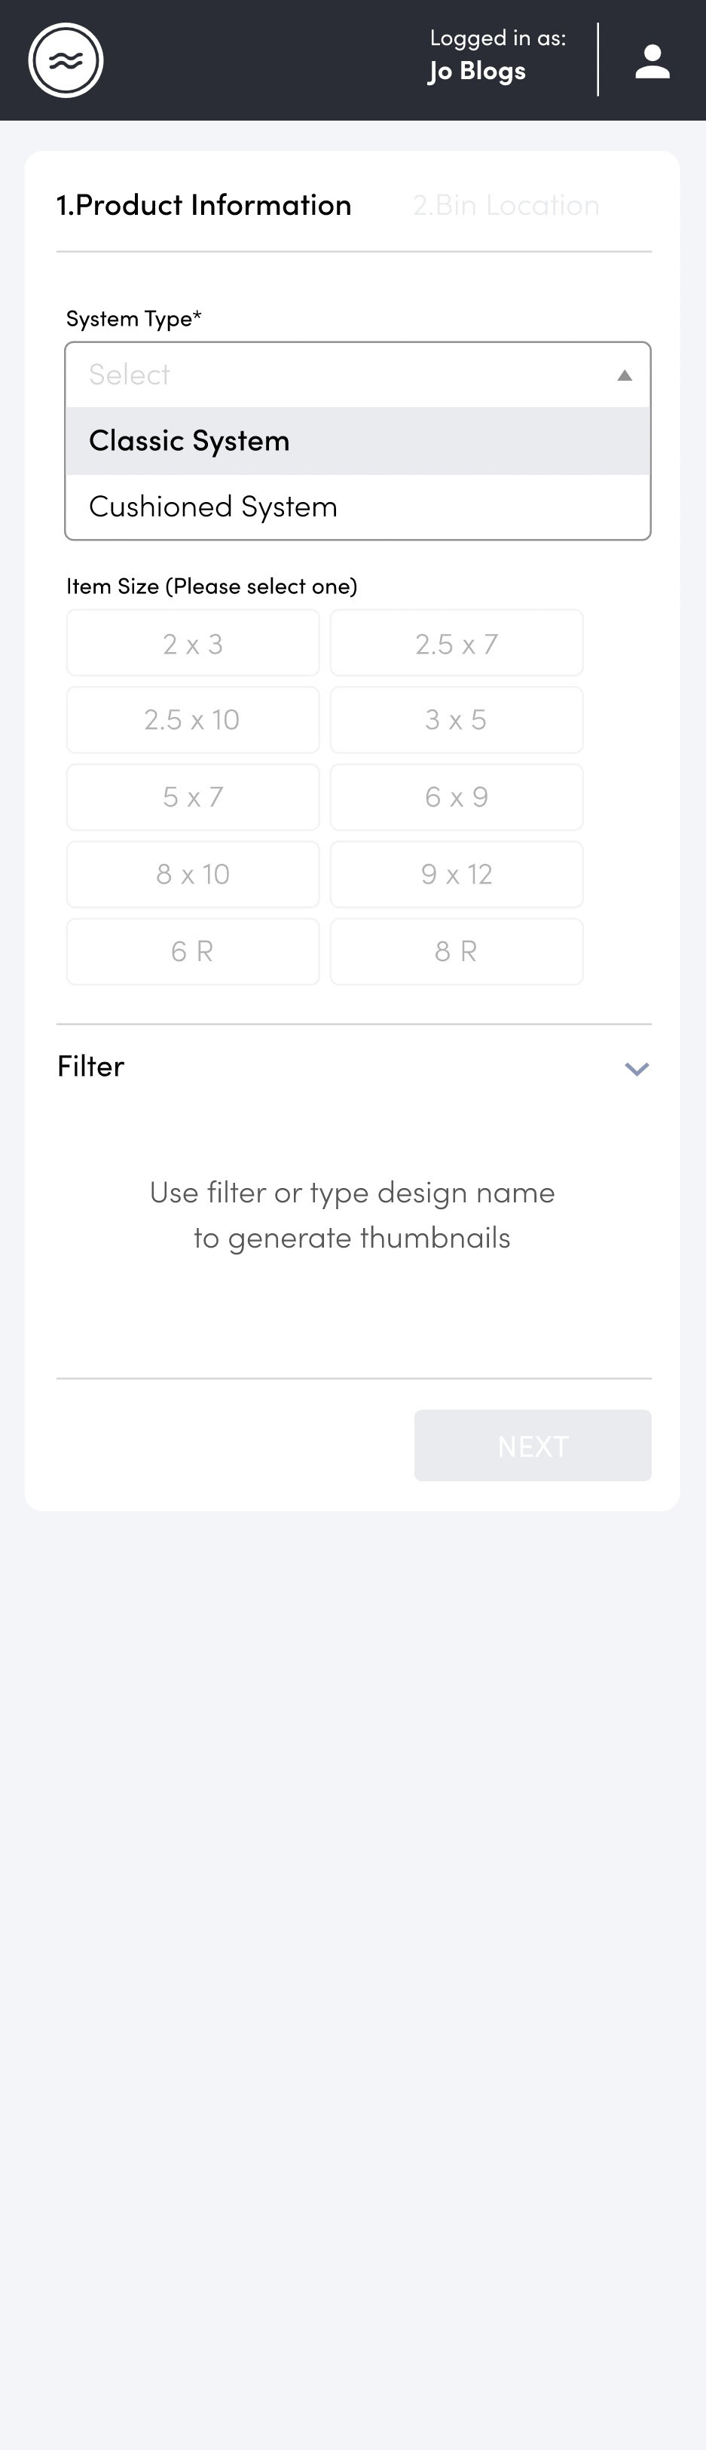Image resolution: width=706 pixels, height=2450 pixels.
Task: Pick the 5 x 7 size
Action: pyautogui.click(x=193, y=797)
